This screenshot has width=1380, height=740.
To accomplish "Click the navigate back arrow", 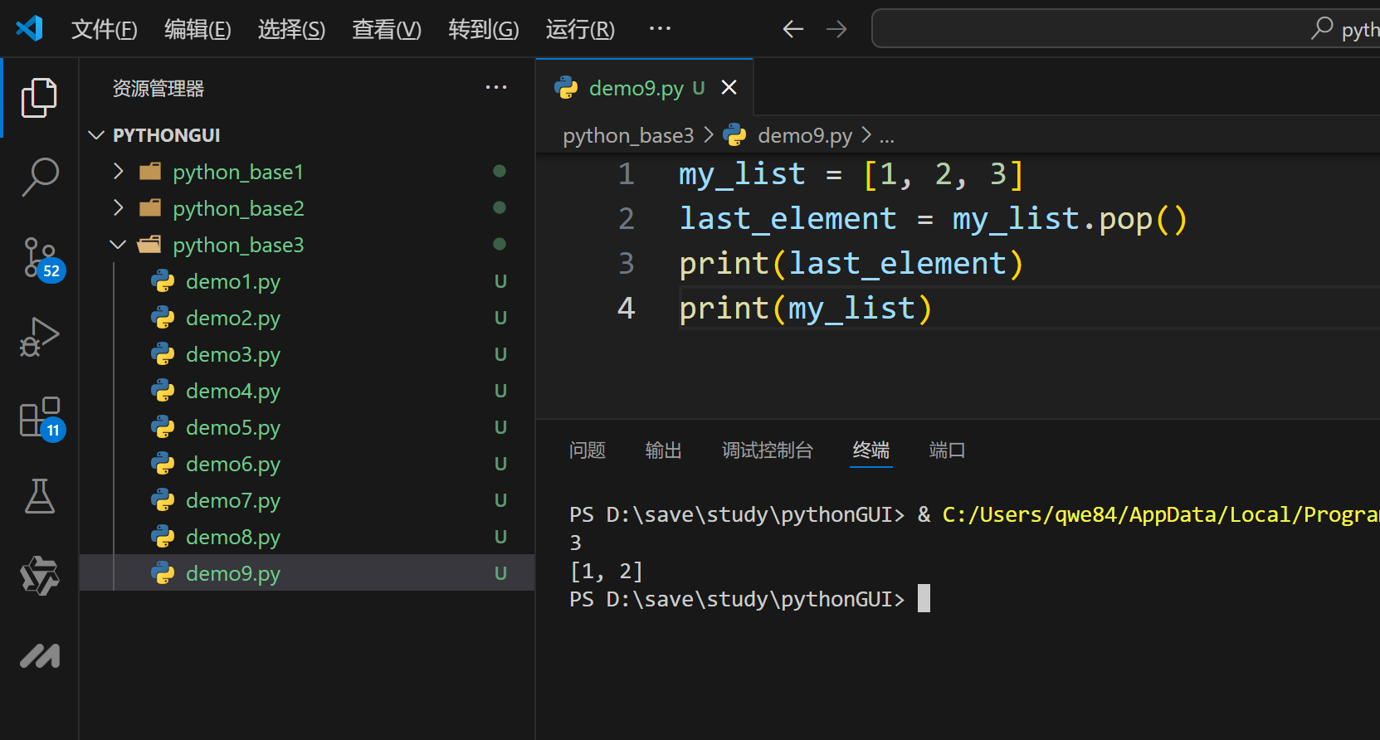I will (x=793, y=29).
